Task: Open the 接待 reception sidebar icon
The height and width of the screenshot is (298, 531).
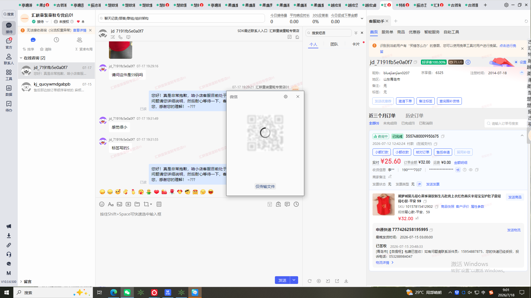Action: click(9, 28)
